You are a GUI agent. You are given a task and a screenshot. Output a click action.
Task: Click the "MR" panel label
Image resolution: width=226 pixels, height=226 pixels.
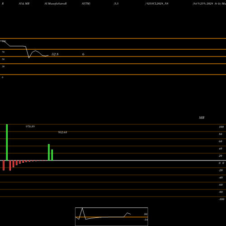[x=202, y=118]
